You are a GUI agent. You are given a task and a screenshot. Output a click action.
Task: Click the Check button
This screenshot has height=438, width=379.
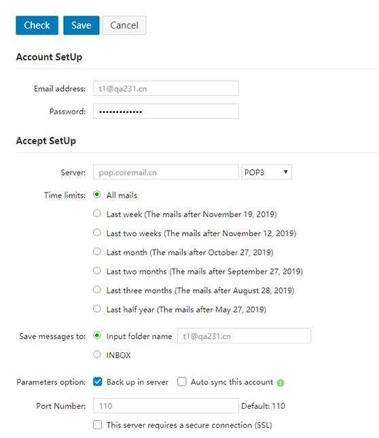(37, 25)
